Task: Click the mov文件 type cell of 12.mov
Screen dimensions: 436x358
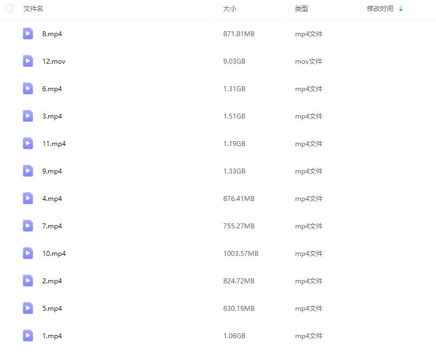Action: [309, 61]
